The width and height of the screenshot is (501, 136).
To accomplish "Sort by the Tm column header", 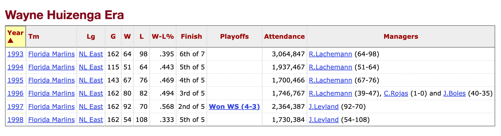I will tap(34, 37).
